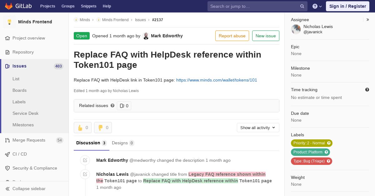Click the Repository file icon
This screenshot has height=196, width=375.
7,52
